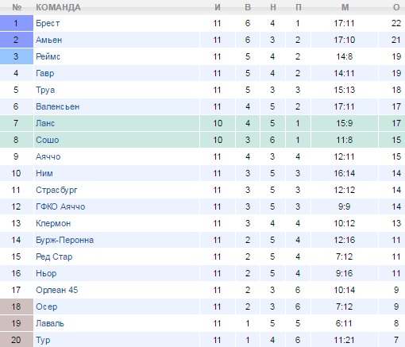The image size is (405, 347).
Task: Open the Бурж-Перонна team page
Action: tap(64, 240)
